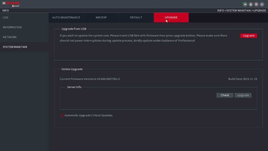Viewport: 268px width, 151px height.
Task: Click the power shutdown icon
Action: pyautogui.click(x=262, y=4)
